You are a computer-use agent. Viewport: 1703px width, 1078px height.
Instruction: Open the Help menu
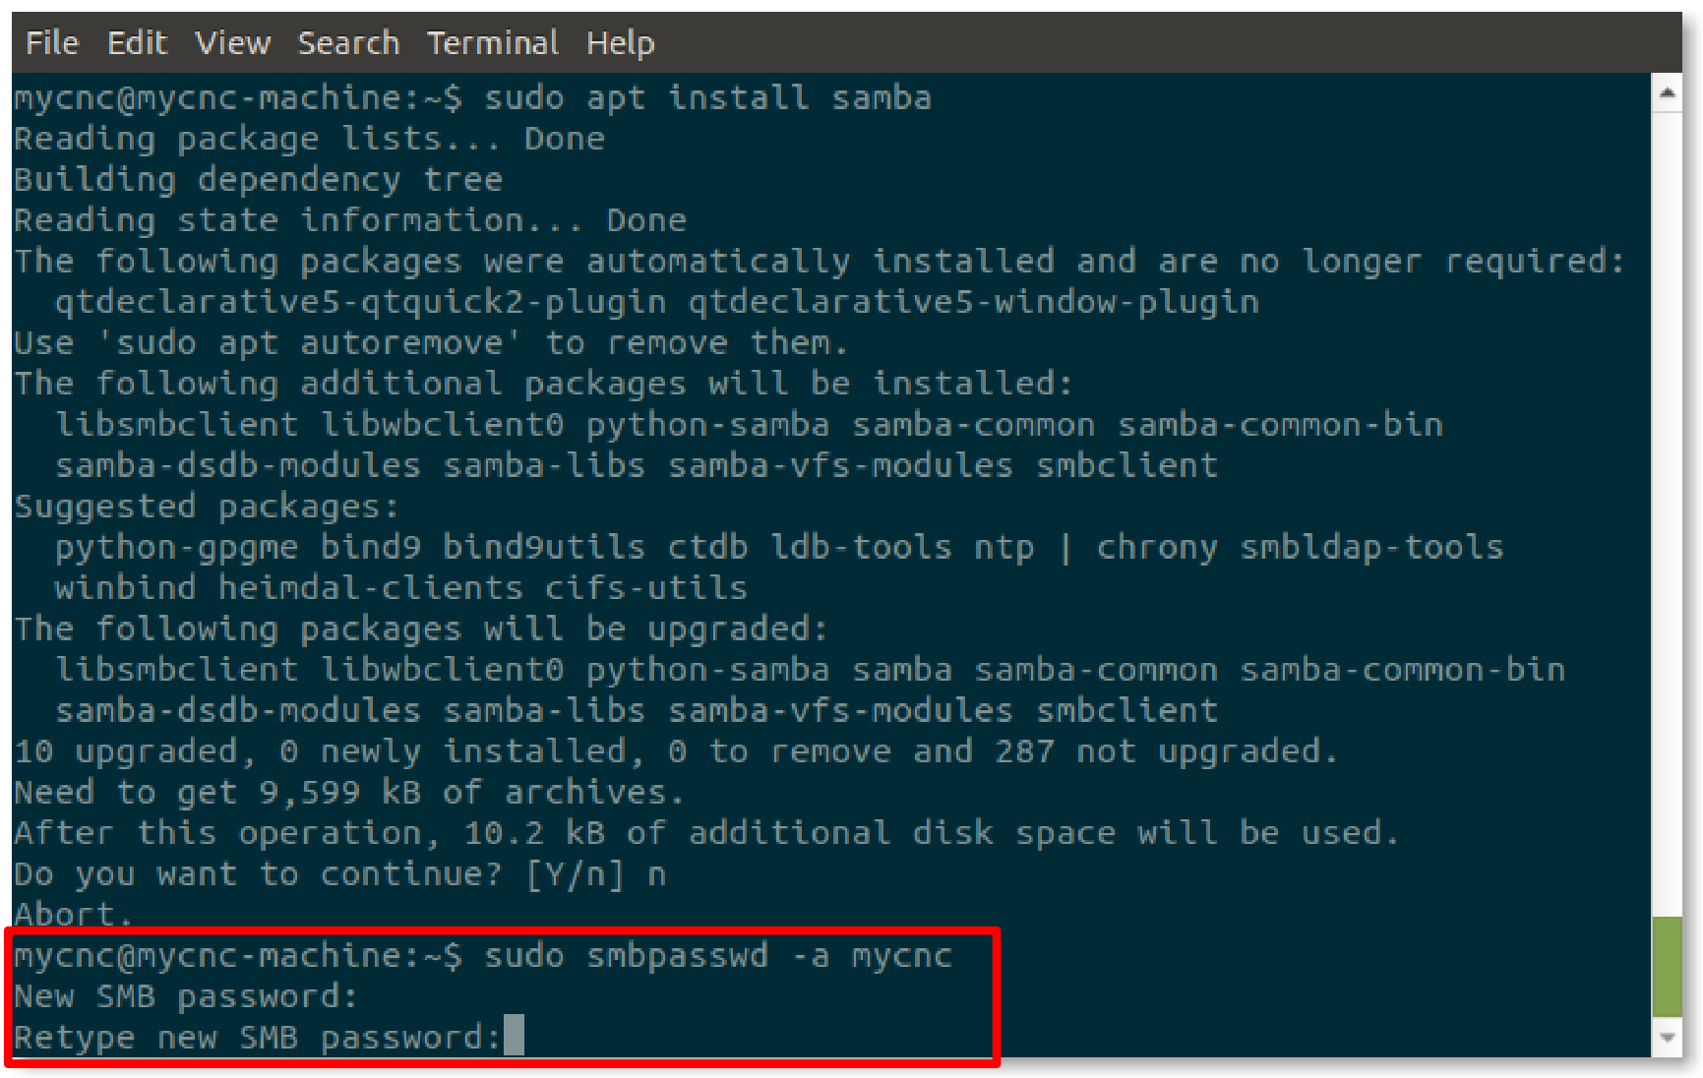pyautogui.click(x=620, y=43)
